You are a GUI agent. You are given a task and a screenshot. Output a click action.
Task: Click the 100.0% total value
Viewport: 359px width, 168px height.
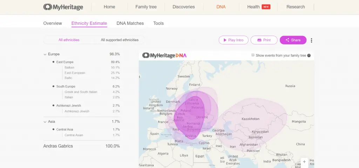pos(113,146)
